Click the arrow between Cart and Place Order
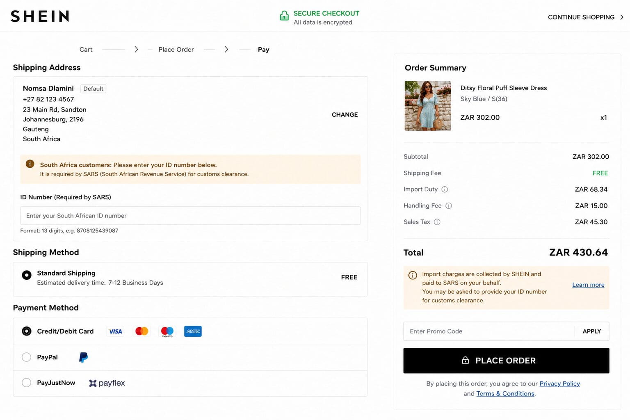The width and height of the screenshot is (630, 420). coord(136,50)
